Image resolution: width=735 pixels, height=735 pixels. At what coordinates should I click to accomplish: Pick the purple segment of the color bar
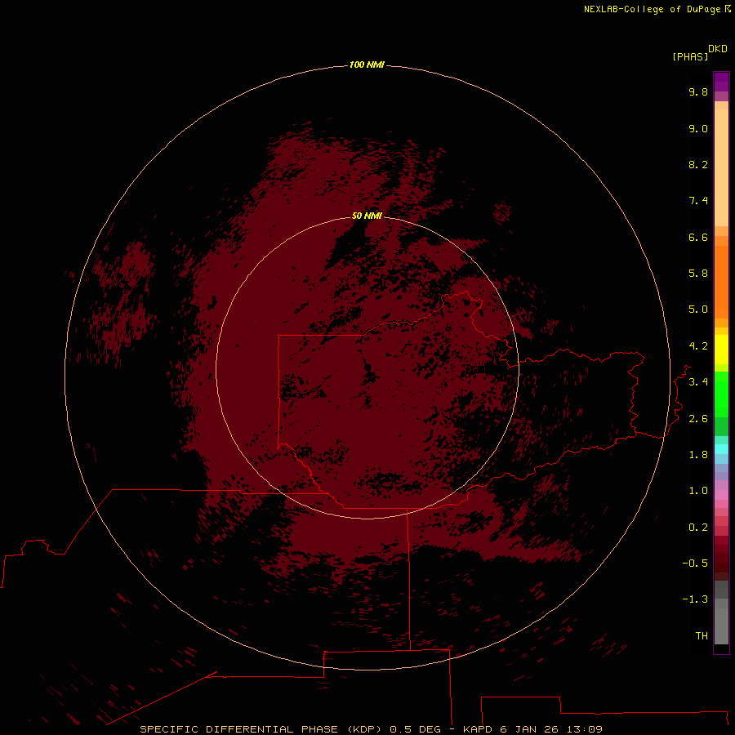pyautogui.click(x=721, y=82)
